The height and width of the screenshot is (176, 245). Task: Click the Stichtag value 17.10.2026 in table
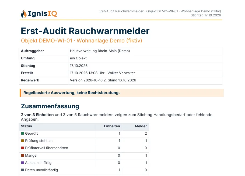(79, 66)
